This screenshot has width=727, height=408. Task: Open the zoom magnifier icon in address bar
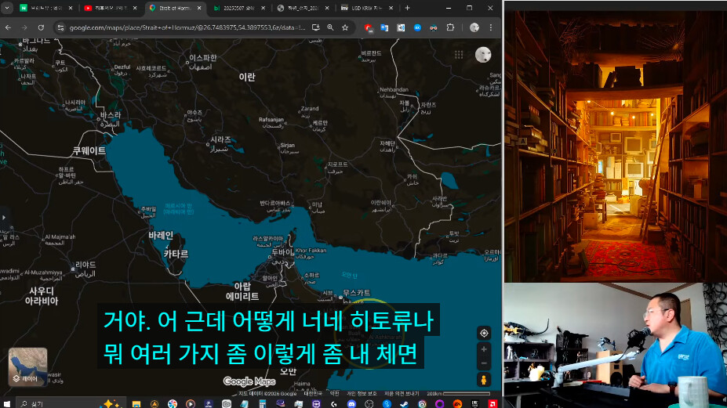[x=330, y=27]
